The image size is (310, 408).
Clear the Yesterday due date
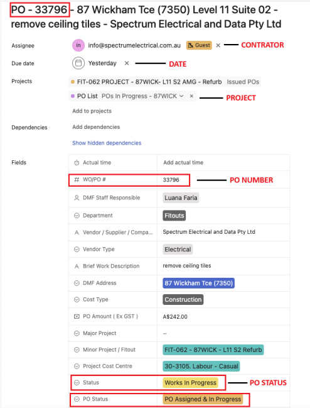(x=126, y=63)
